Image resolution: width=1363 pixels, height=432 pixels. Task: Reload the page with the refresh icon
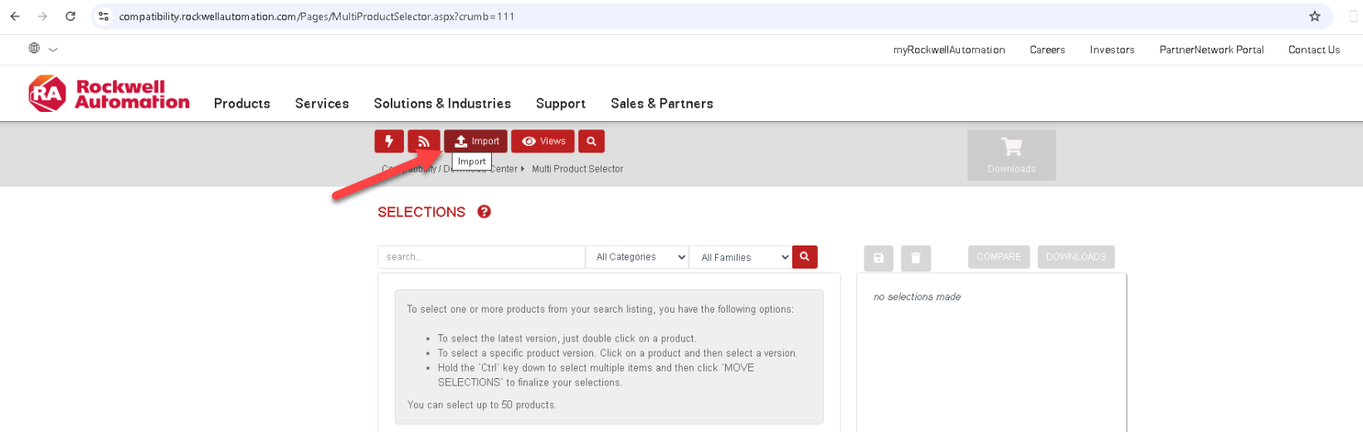coord(71,17)
